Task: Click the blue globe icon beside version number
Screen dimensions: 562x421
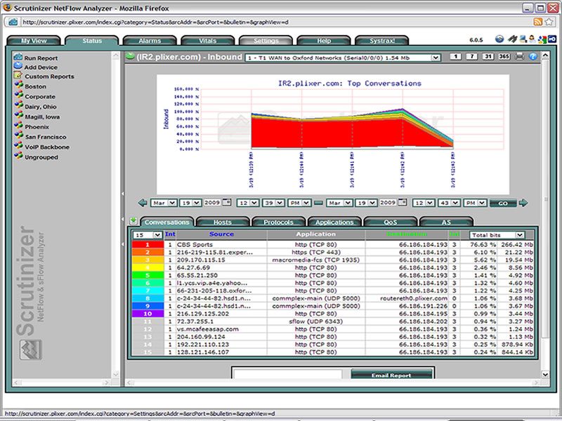Action: coord(499,39)
